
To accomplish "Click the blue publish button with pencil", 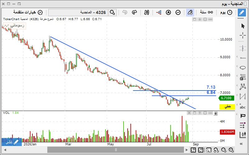I will pyautogui.click(x=12, y=142).
